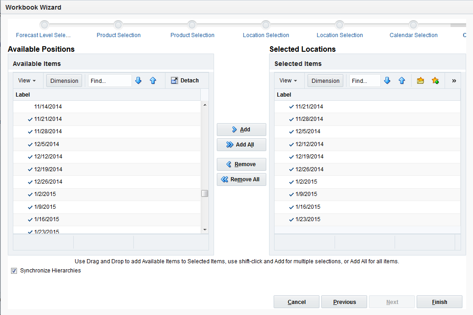
Task: Select 11/21/2014 in Available Items
Action: click(x=107, y=119)
